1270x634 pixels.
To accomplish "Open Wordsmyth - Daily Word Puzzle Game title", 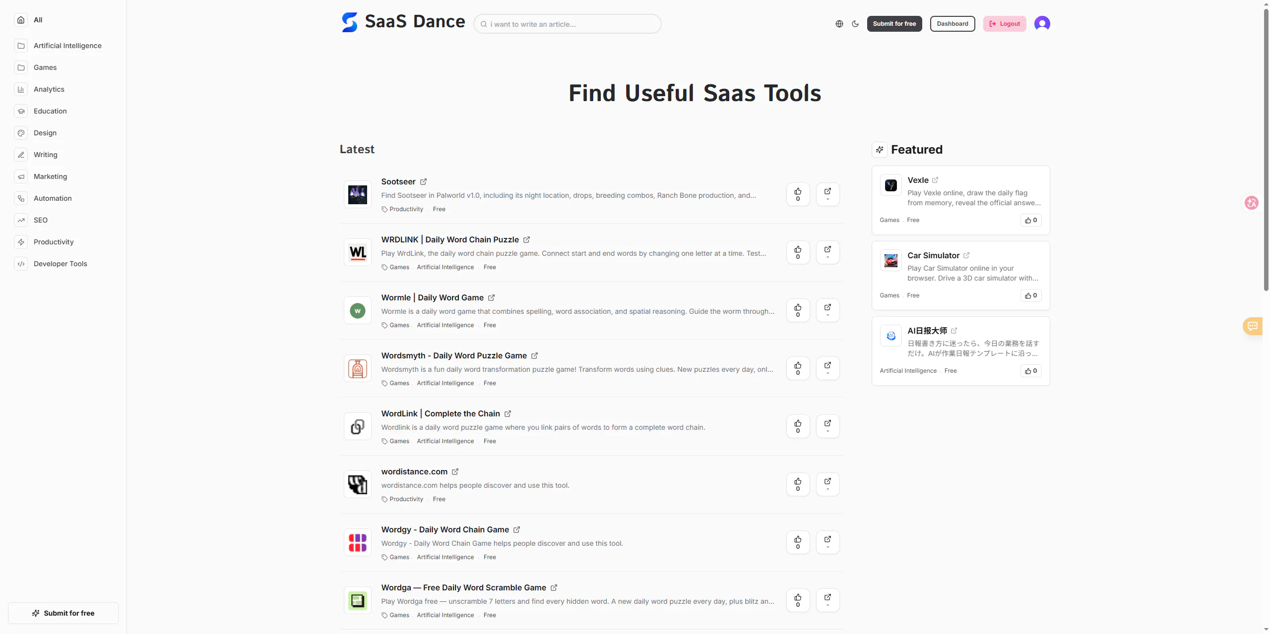I will (454, 355).
